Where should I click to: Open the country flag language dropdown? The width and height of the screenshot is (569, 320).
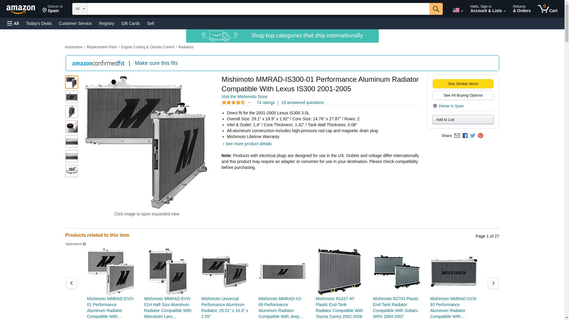458,10
